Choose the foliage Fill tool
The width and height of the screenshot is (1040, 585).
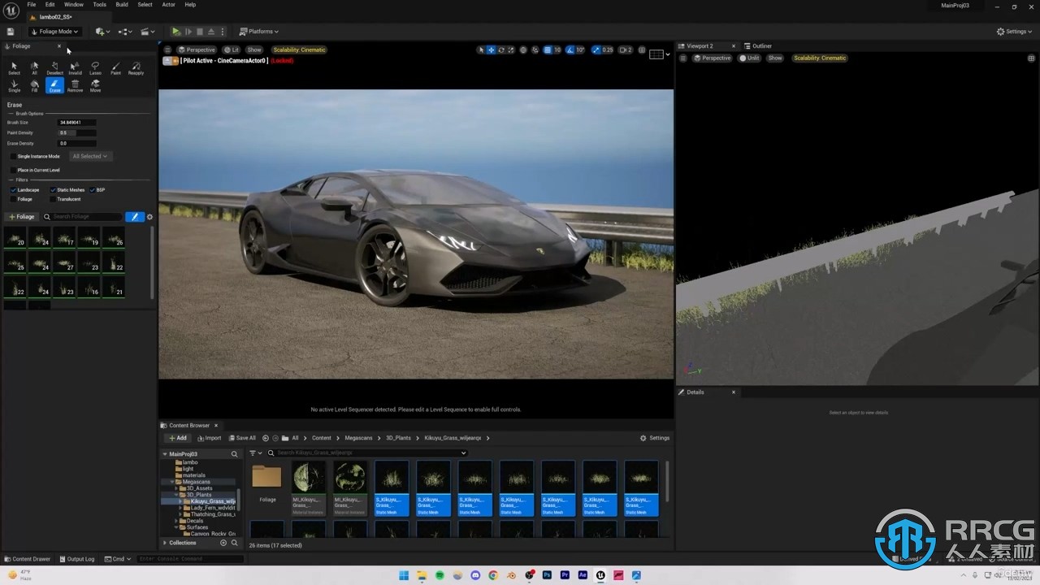tap(34, 85)
